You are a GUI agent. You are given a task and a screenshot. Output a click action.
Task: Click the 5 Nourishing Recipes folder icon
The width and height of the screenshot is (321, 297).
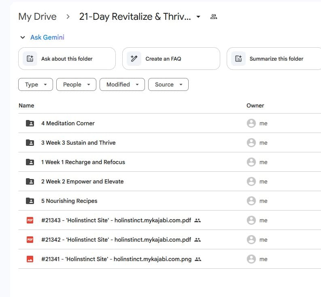[30, 201]
